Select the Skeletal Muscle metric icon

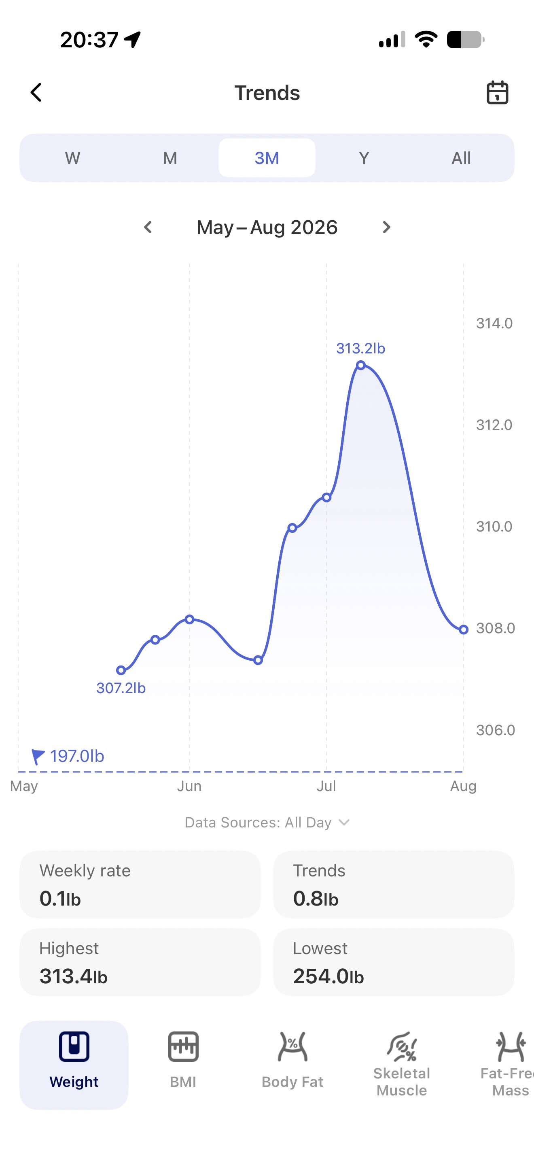402,1046
